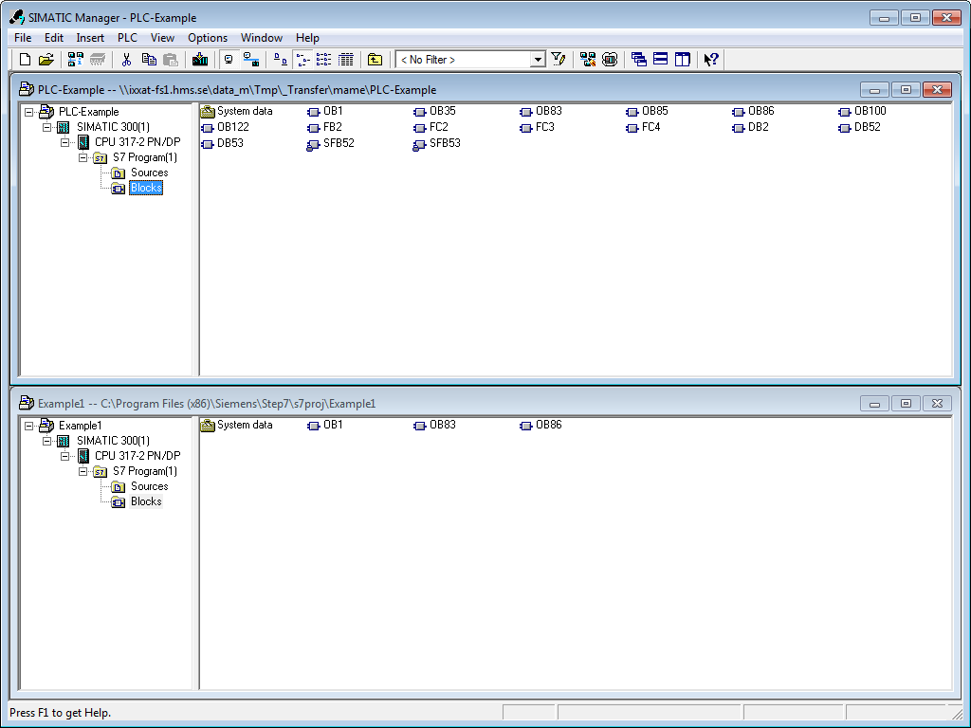Click the Paste toolbar icon
This screenshot has width=971, height=728.
171,60
